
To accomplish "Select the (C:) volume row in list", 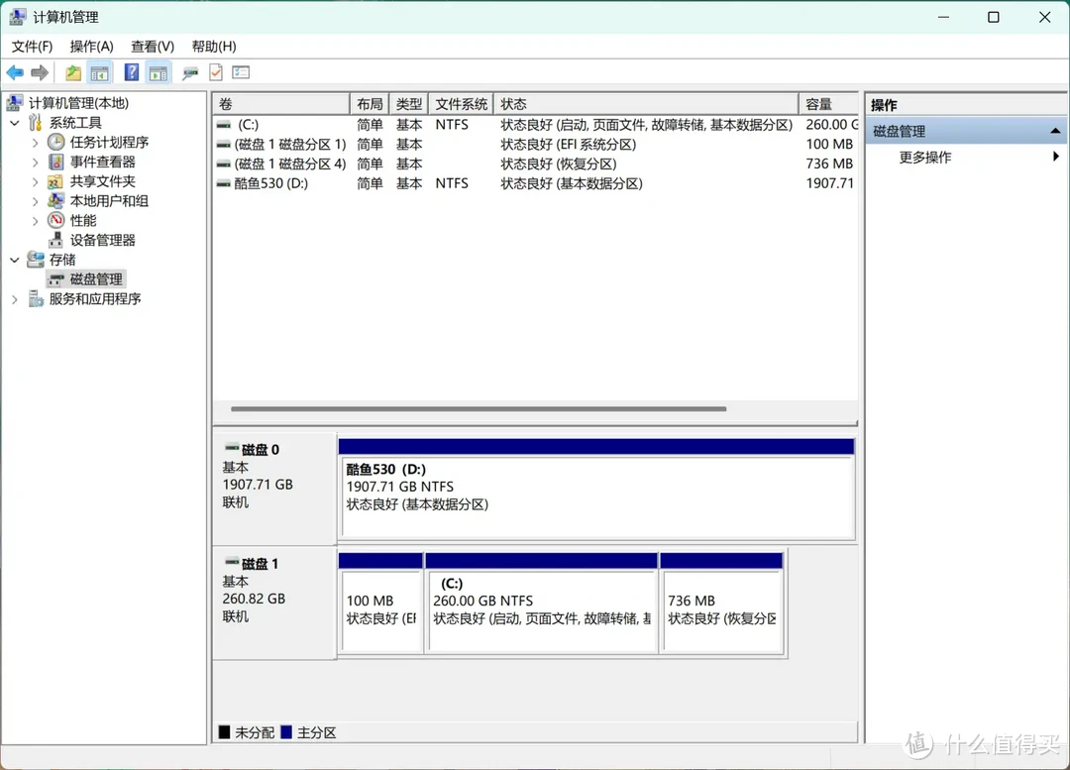I will (x=536, y=125).
